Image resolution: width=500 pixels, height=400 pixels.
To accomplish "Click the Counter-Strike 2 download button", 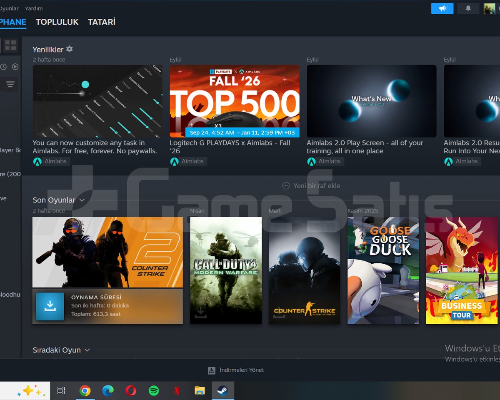I will (x=50, y=306).
